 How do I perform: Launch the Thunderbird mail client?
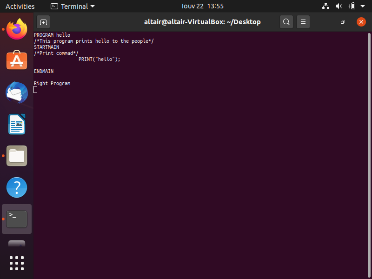click(x=16, y=93)
